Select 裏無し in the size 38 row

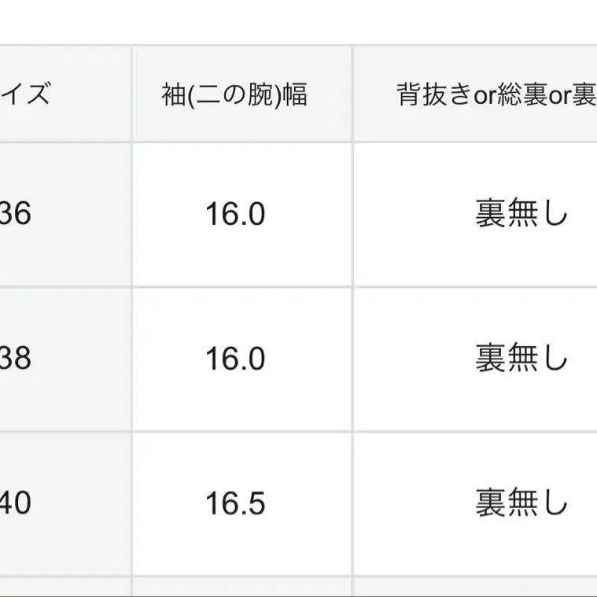pyautogui.click(x=521, y=359)
